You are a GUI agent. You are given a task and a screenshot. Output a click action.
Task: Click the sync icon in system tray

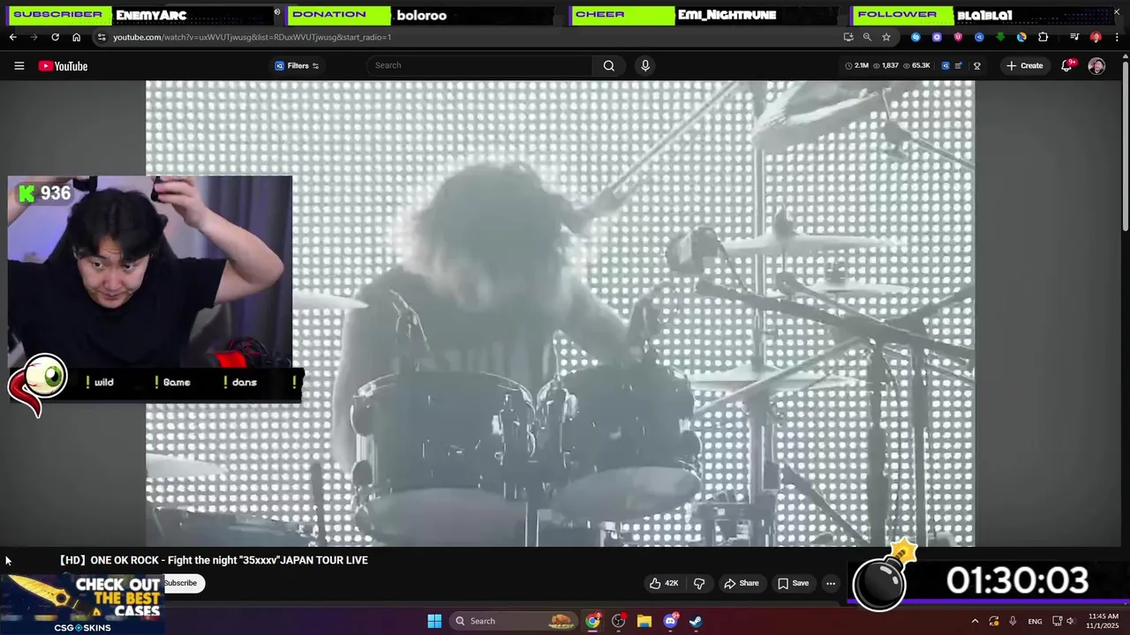point(994,621)
